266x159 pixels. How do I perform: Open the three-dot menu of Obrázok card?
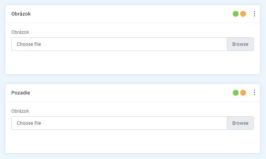pos(254,14)
